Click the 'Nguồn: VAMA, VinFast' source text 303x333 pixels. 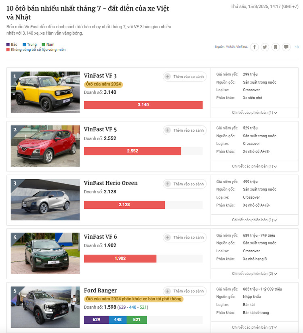point(231,47)
